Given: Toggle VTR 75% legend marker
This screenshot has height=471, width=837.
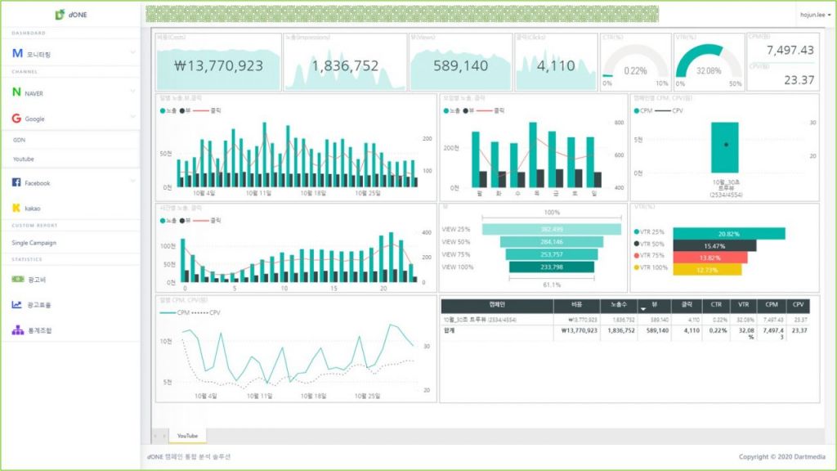Looking at the screenshot, I should click(x=635, y=256).
